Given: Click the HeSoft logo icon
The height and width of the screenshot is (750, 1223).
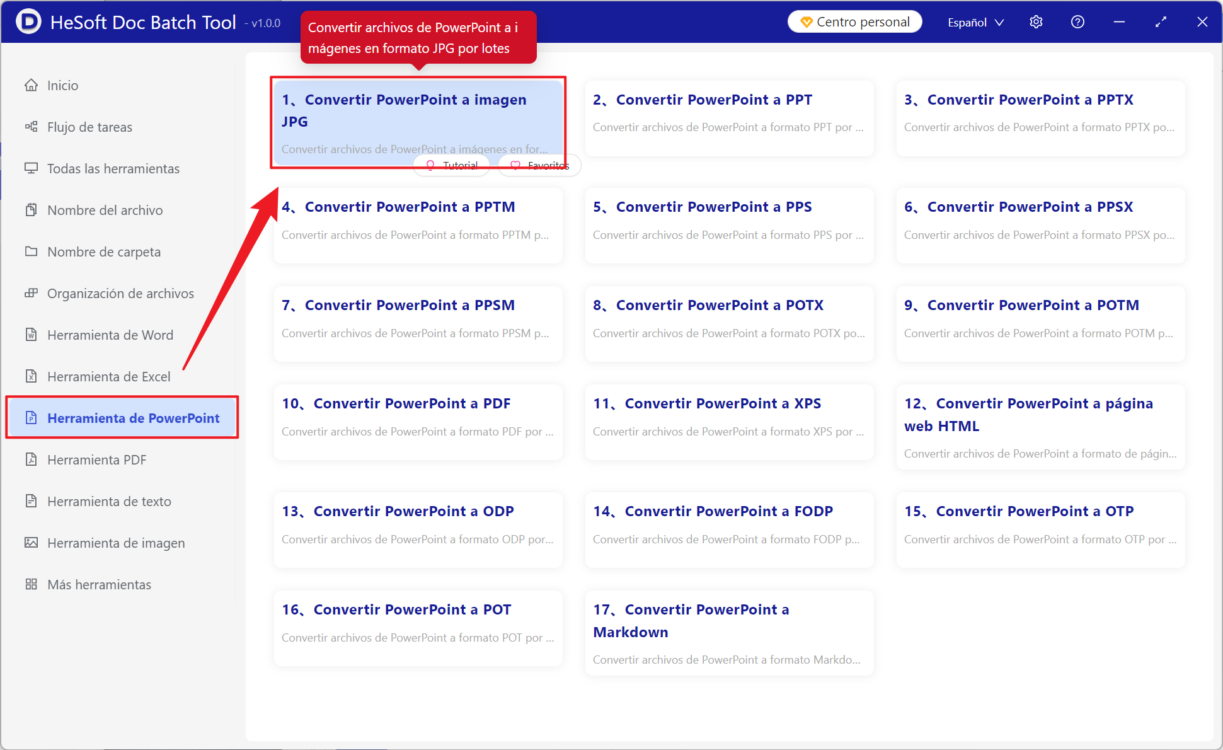Looking at the screenshot, I should [28, 22].
